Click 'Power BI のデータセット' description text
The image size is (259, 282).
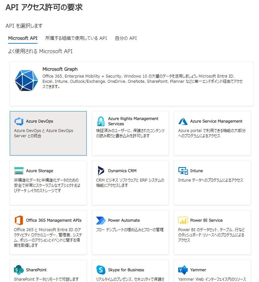pyautogui.click(x=211, y=235)
